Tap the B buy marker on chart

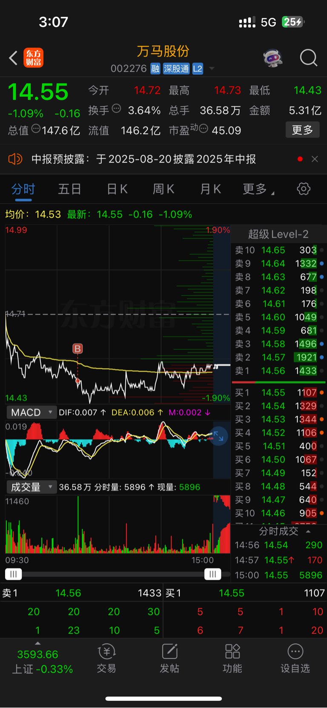pos(77,349)
